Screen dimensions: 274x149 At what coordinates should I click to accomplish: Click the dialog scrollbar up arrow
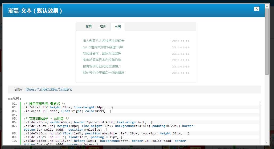267,6
